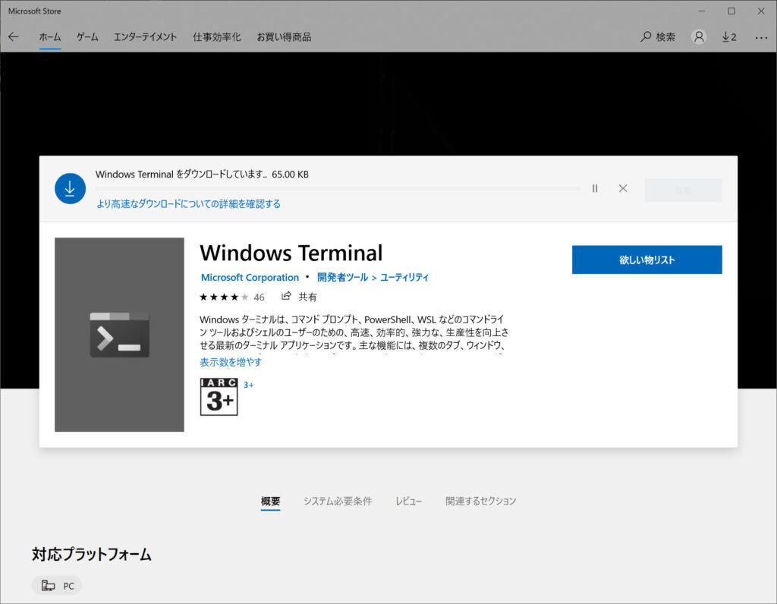Click the 3+ age rating link

248,385
